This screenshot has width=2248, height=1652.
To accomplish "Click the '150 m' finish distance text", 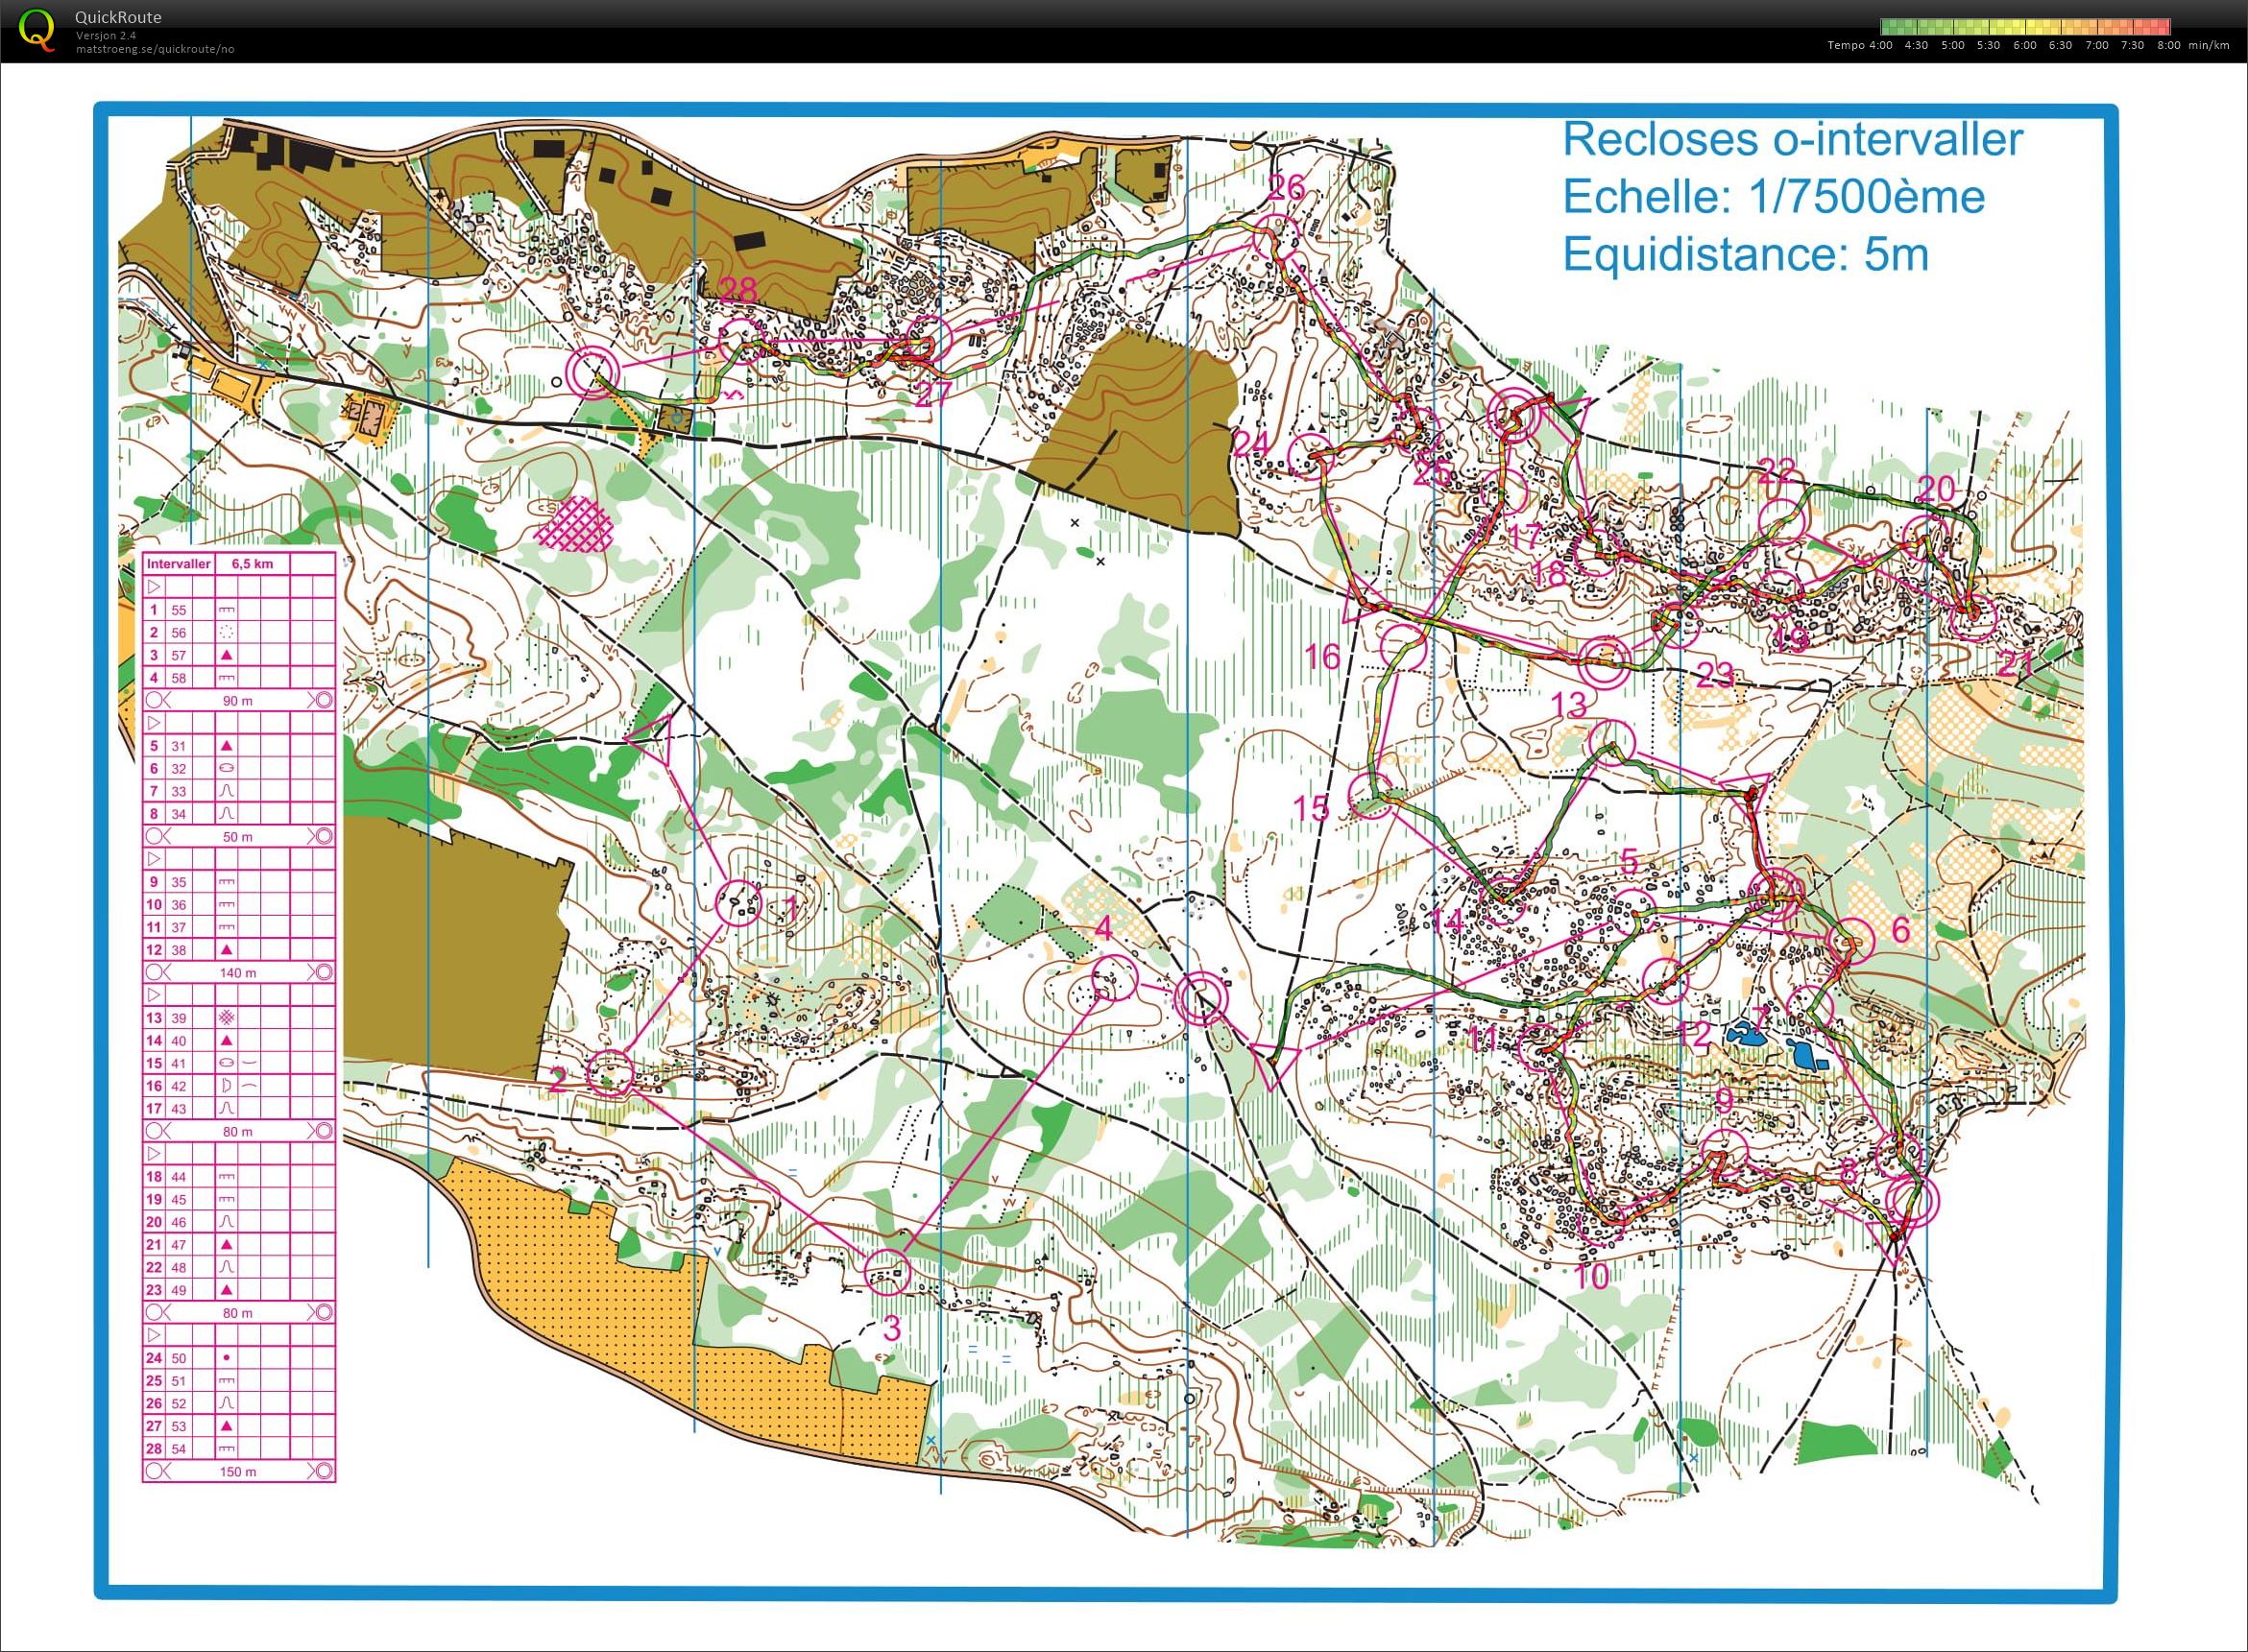I will [x=237, y=1472].
